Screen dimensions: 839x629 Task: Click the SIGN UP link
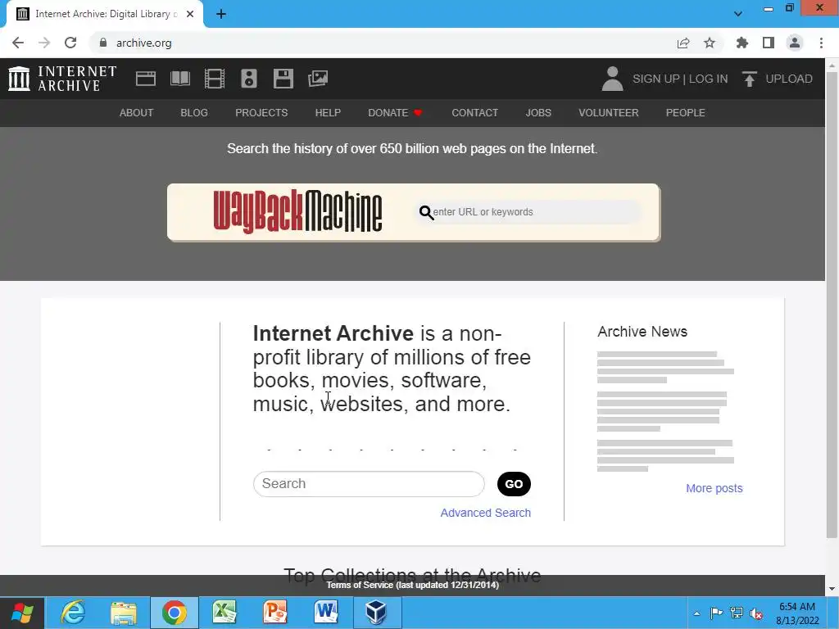point(656,79)
